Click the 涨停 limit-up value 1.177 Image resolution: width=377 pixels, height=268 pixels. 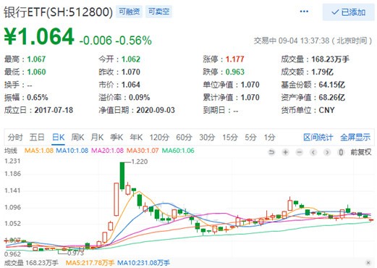point(235,59)
